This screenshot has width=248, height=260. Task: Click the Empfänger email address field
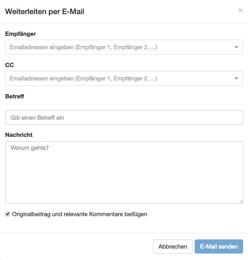click(x=118, y=47)
